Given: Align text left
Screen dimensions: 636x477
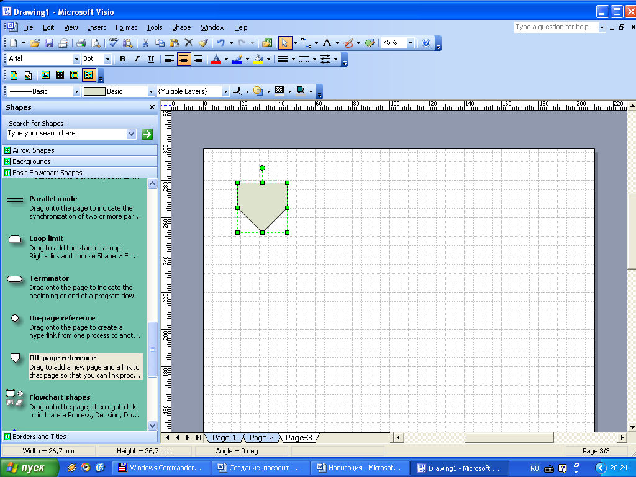Looking at the screenshot, I should [x=169, y=59].
